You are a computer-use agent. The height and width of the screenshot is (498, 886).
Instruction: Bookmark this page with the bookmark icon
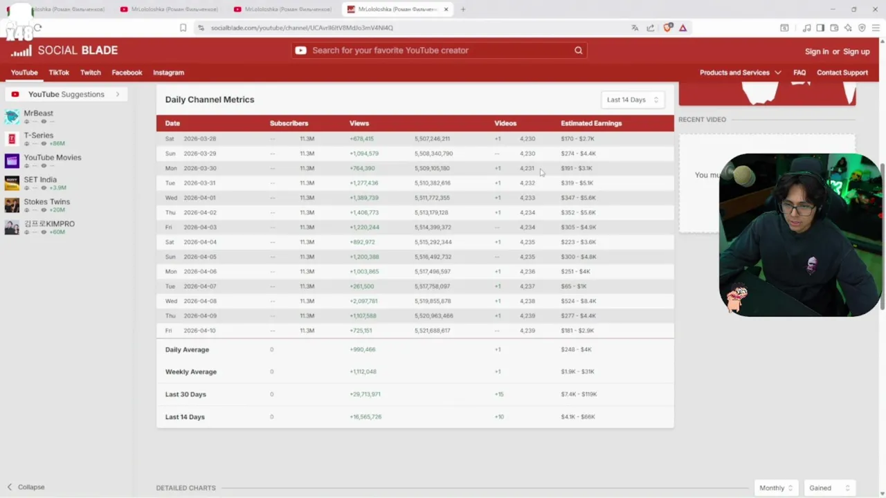(x=183, y=28)
